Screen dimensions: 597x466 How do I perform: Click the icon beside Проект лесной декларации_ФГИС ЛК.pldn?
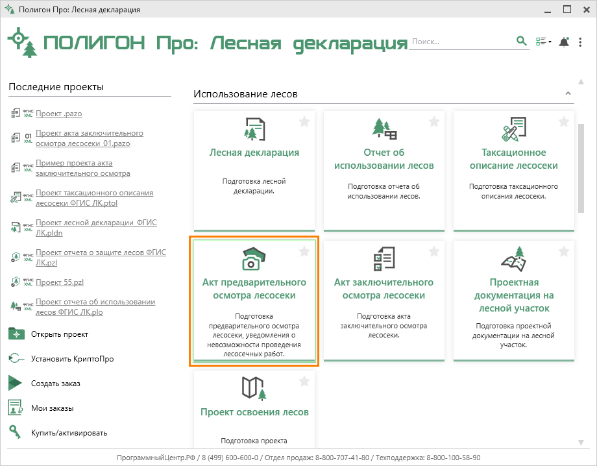pos(15,227)
